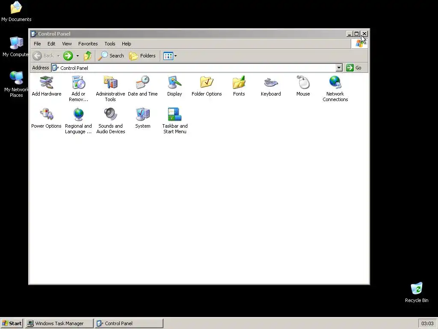438x329 pixels.
Task: Open the Favorites menu
Action: point(88,44)
